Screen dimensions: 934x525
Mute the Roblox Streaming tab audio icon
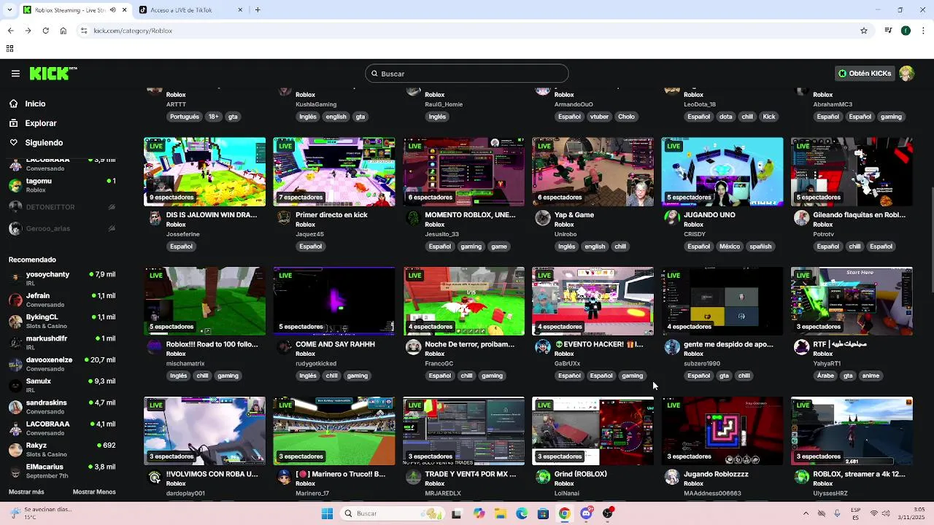[112, 10]
